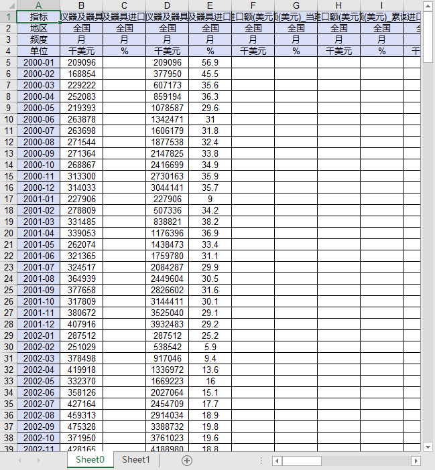Click the next sheet navigation arrow
The height and width of the screenshot is (470, 435).
pyautogui.click(x=38, y=460)
